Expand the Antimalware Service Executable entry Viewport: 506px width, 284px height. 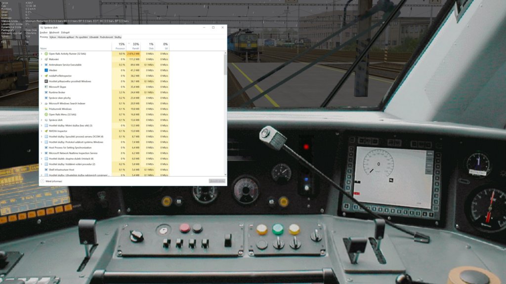point(42,65)
